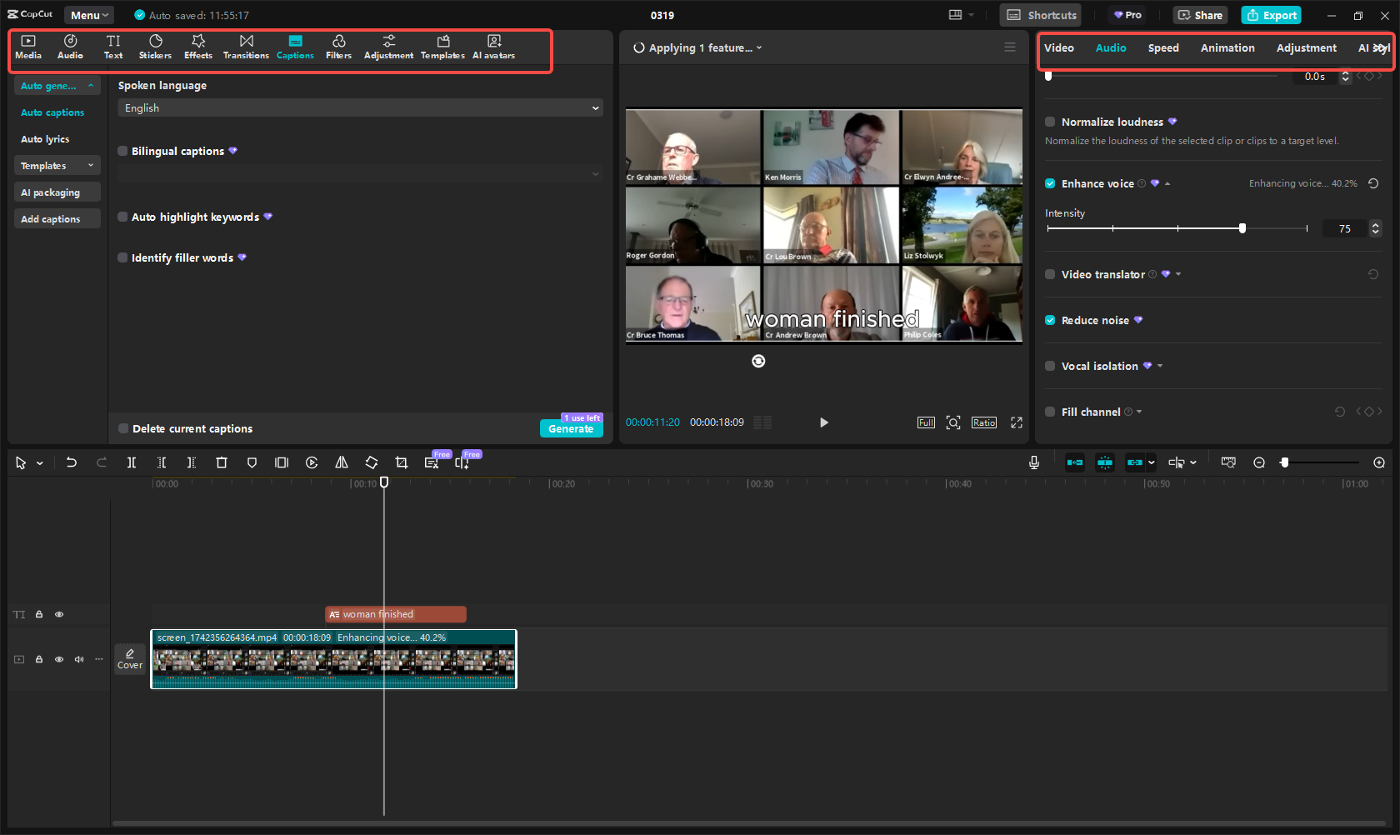The height and width of the screenshot is (835, 1400).
Task: Open the Effects panel
Action: [198, 47]
